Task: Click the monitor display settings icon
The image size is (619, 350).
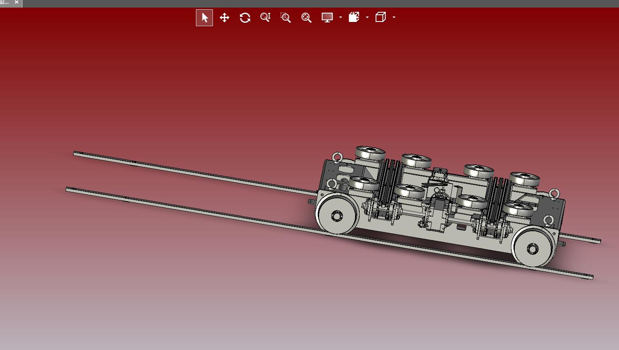Action: [x=327, y=17]
